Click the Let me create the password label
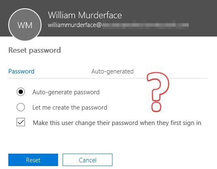The width and height of the screenshot is (217, 169). (x=70, y=108)
